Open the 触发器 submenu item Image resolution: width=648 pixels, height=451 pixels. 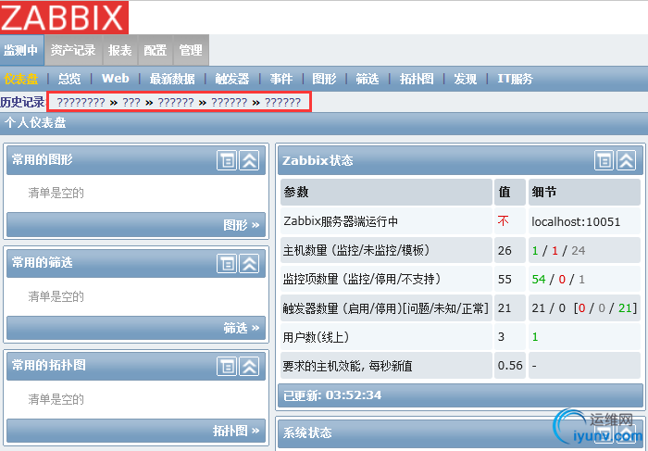click(232, 79)
